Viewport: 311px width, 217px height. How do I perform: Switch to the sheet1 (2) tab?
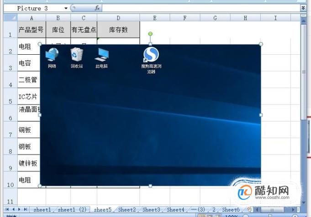[72, 210]
